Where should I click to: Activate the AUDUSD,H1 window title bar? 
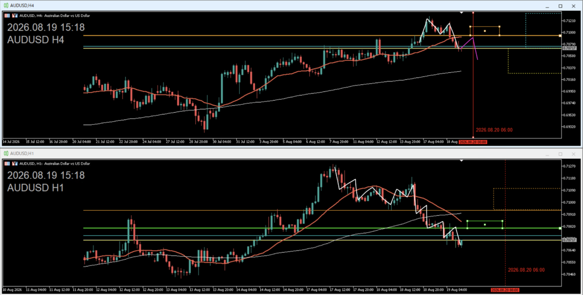coord(291,153)
